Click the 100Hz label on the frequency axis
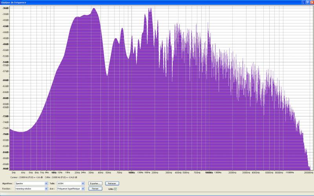This screenshot has height=196, width=314. 131,172
